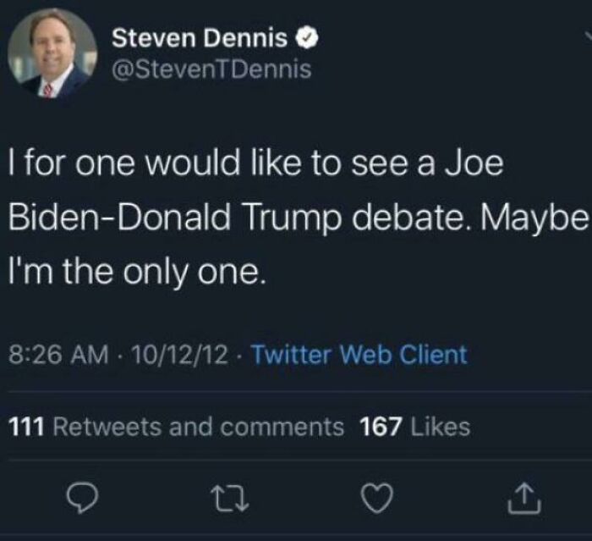Image resolution: width=592 pixels, height=541 pixels.
Task: Visit the @StevenTDennis handle
Action: click(211, 70)
